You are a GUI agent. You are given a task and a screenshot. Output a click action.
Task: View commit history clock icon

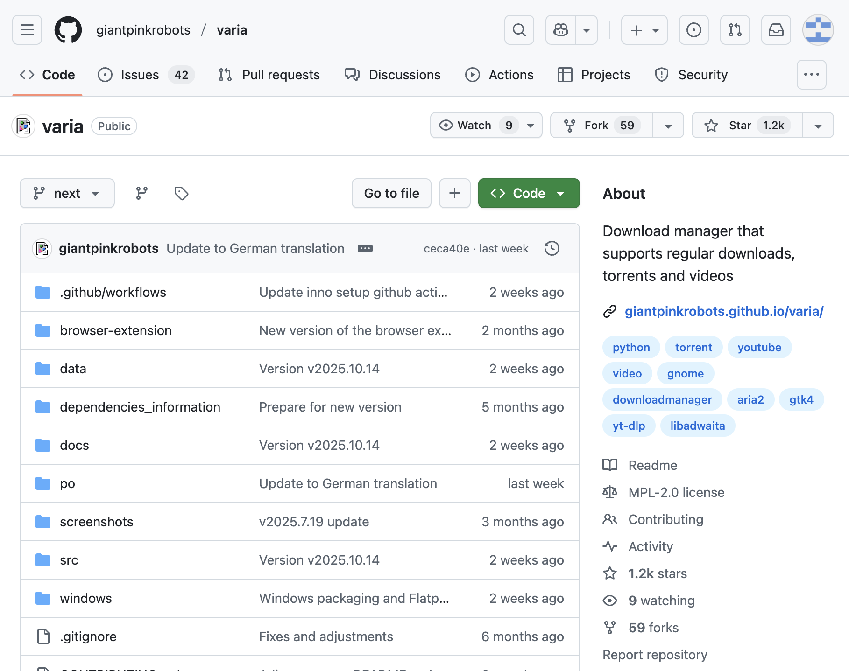point(552,248)
